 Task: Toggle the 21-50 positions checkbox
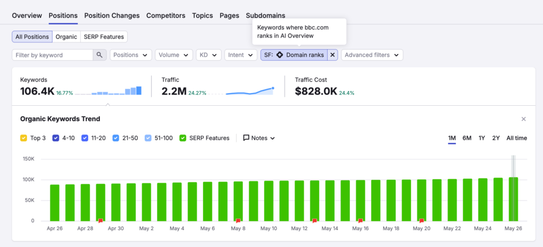pos(116,138)
